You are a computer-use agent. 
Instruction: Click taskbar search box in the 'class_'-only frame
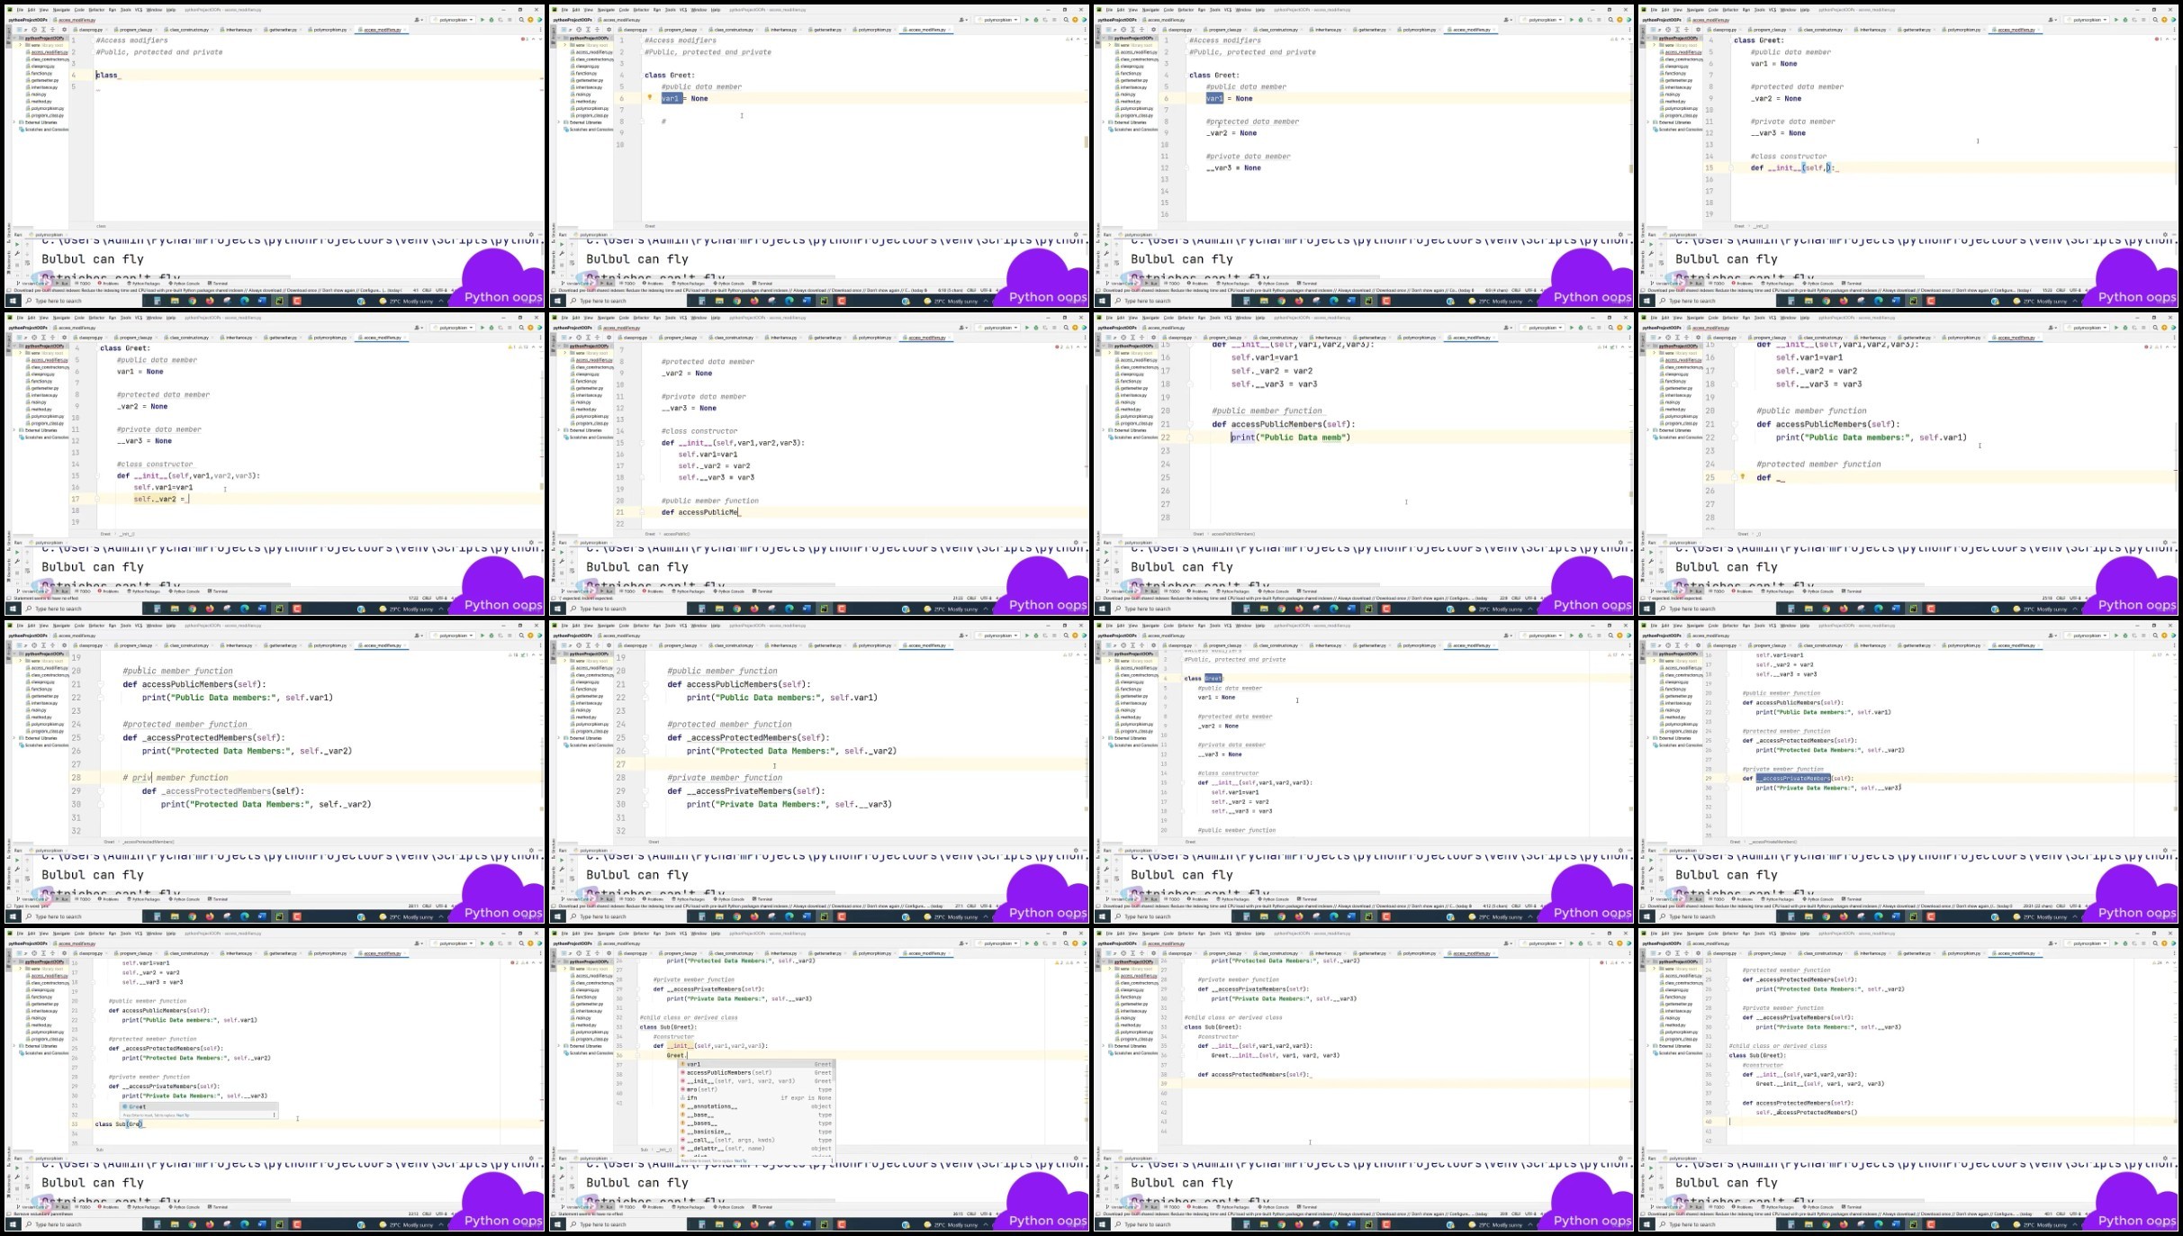point(81,301)
